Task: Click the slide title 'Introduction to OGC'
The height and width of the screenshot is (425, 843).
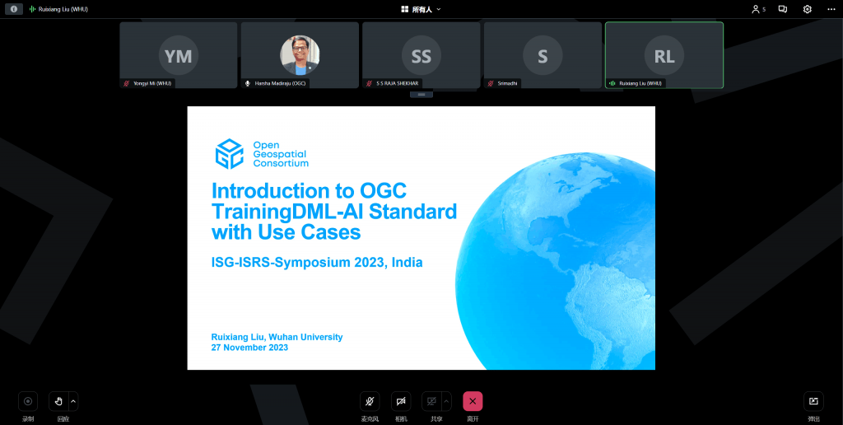Action: tap(310, 190)
